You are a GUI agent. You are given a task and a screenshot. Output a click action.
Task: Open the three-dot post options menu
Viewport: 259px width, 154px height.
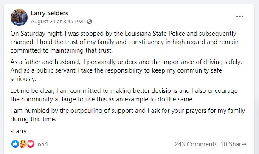239,17
